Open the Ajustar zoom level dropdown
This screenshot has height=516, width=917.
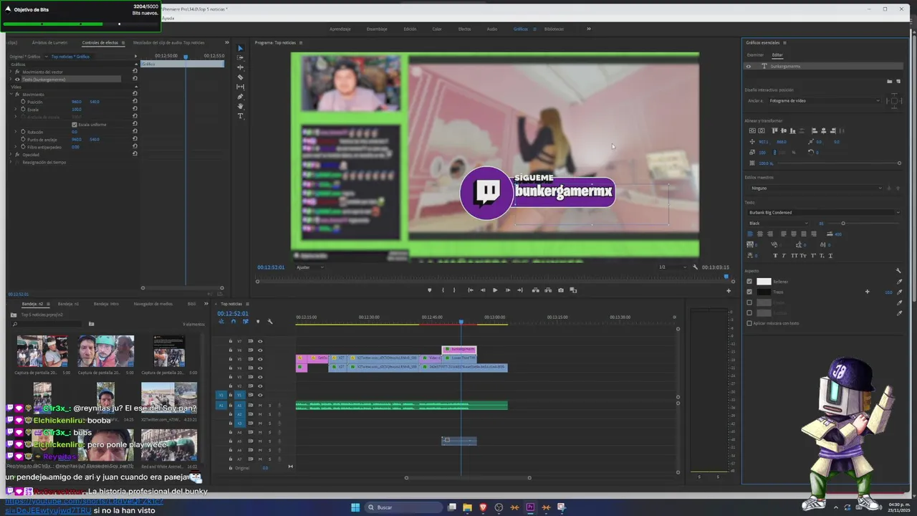coord(309,267)
